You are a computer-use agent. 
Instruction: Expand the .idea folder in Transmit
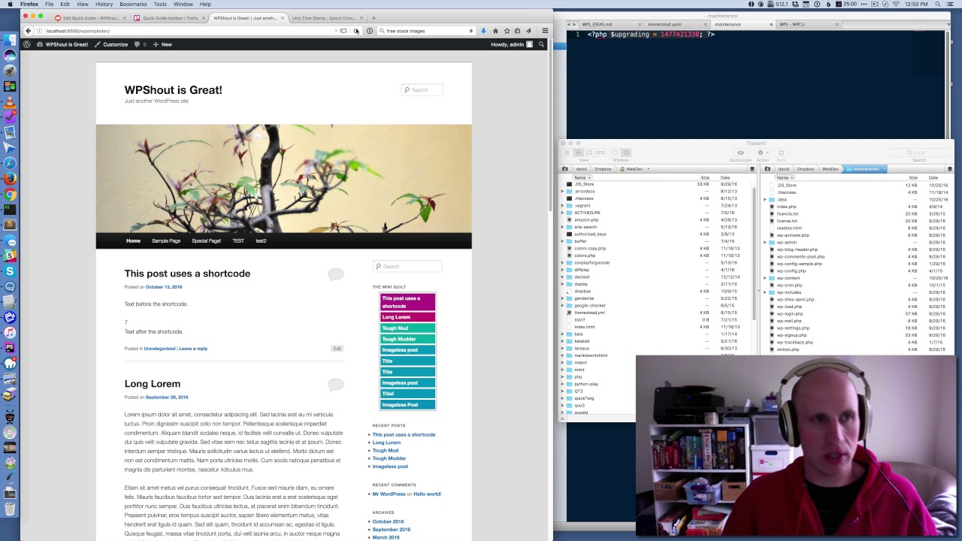coord(765,200)
